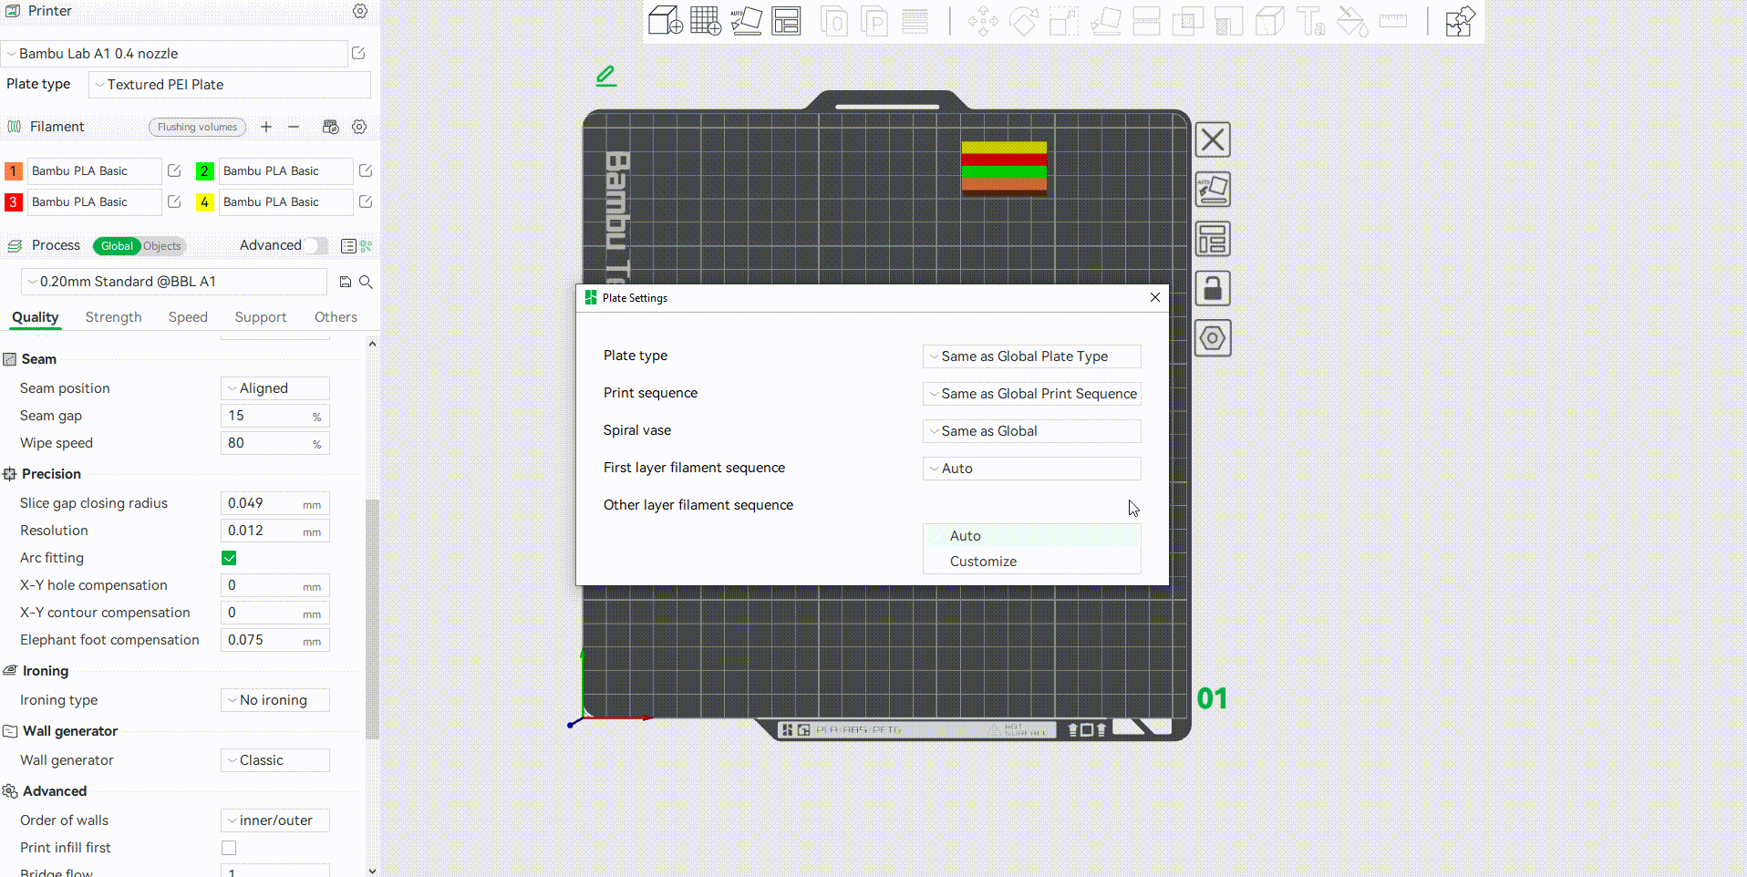Edit the Bambu Lab A1 printer preset
This screenshot has height=877, width=1747.
click(358, 54)
